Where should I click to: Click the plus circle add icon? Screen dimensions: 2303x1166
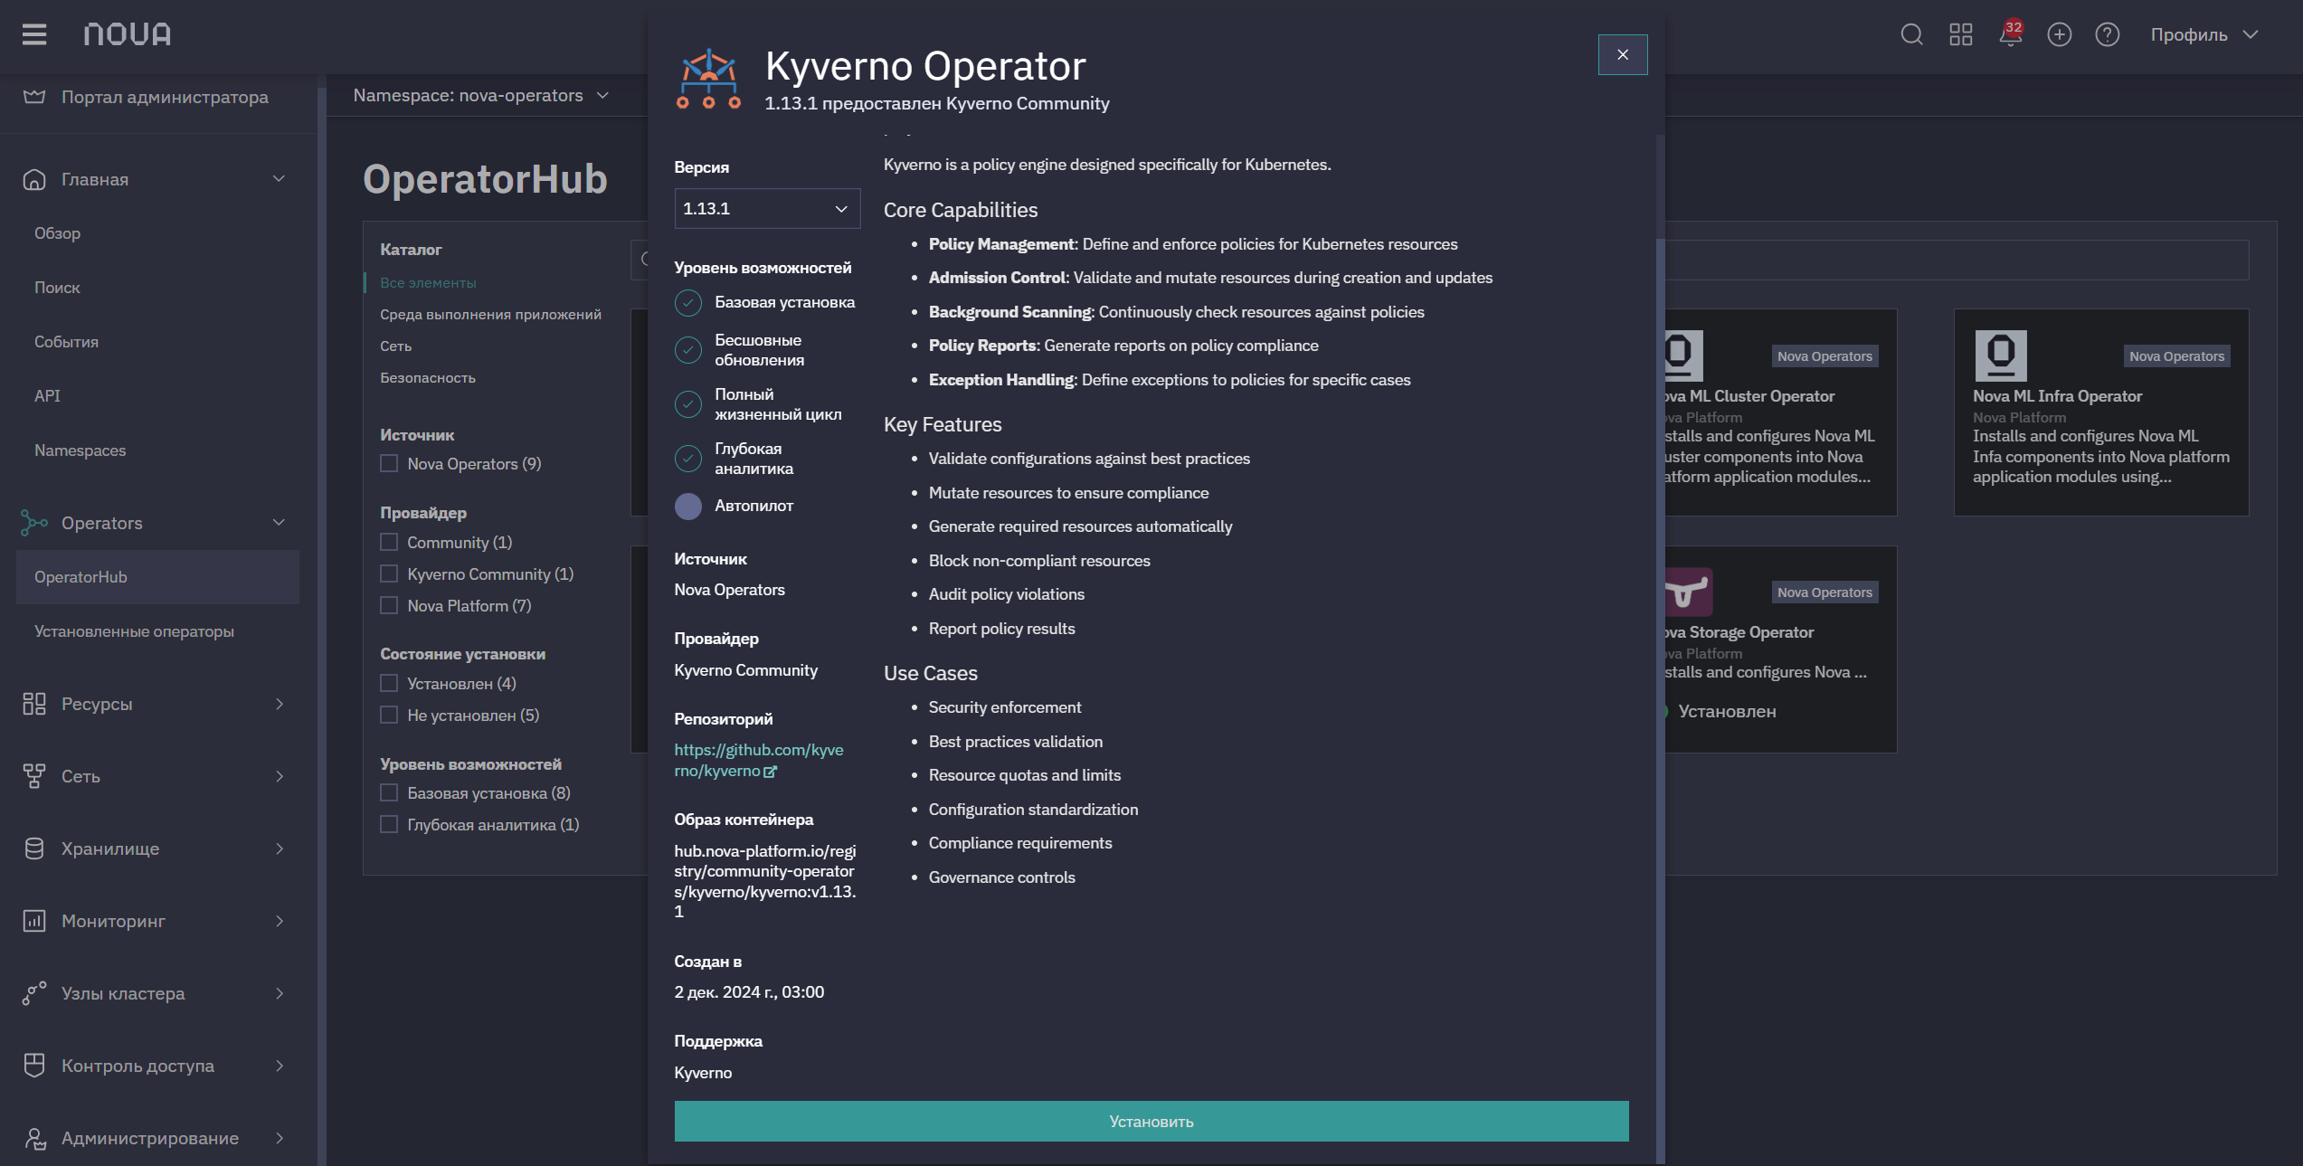(2060, 34)
